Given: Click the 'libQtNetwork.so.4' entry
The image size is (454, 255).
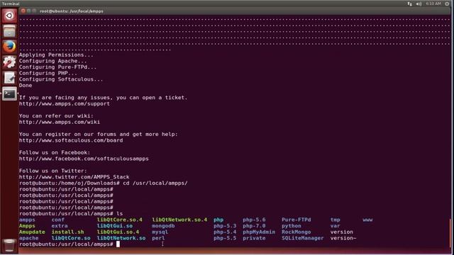Looking at the screenshot, I should tap(179, 220).
